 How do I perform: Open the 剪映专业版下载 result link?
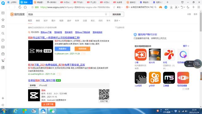[54, 38]
